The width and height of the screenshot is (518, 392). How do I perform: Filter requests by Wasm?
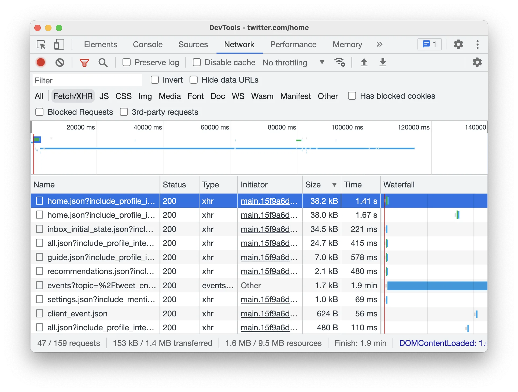[262, 96]
